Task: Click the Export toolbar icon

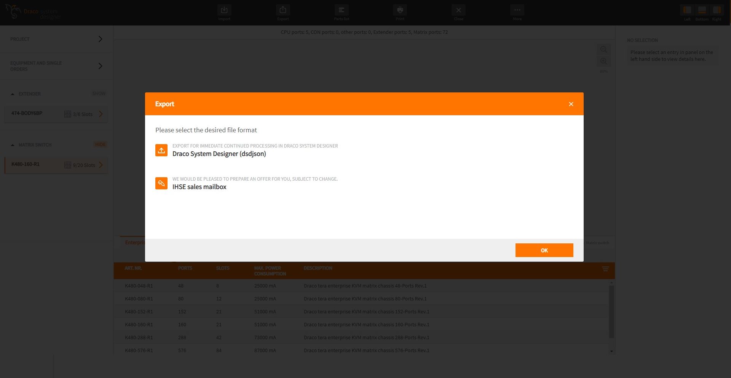Action: point(283,10)
